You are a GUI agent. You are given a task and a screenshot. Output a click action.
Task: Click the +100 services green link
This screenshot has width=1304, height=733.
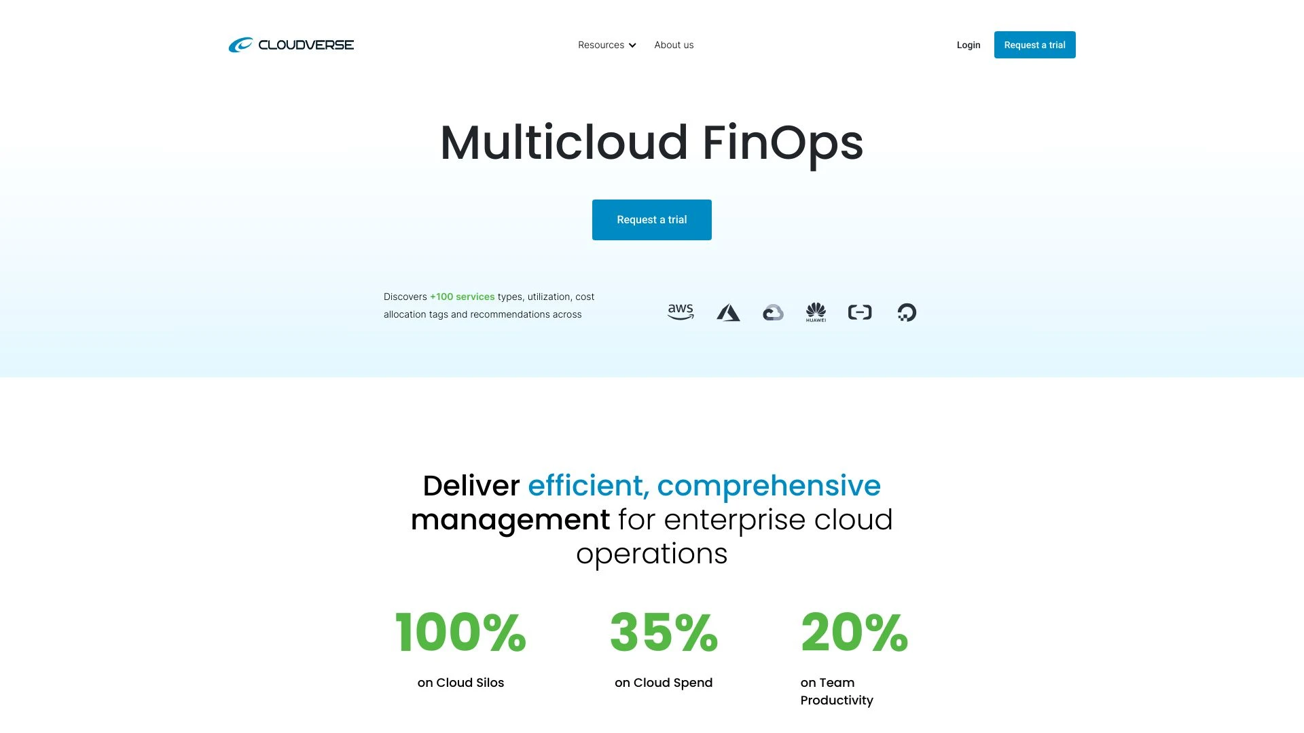coord(462,296)
